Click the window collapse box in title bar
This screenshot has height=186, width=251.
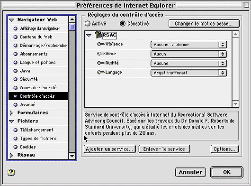click(246, 6)
